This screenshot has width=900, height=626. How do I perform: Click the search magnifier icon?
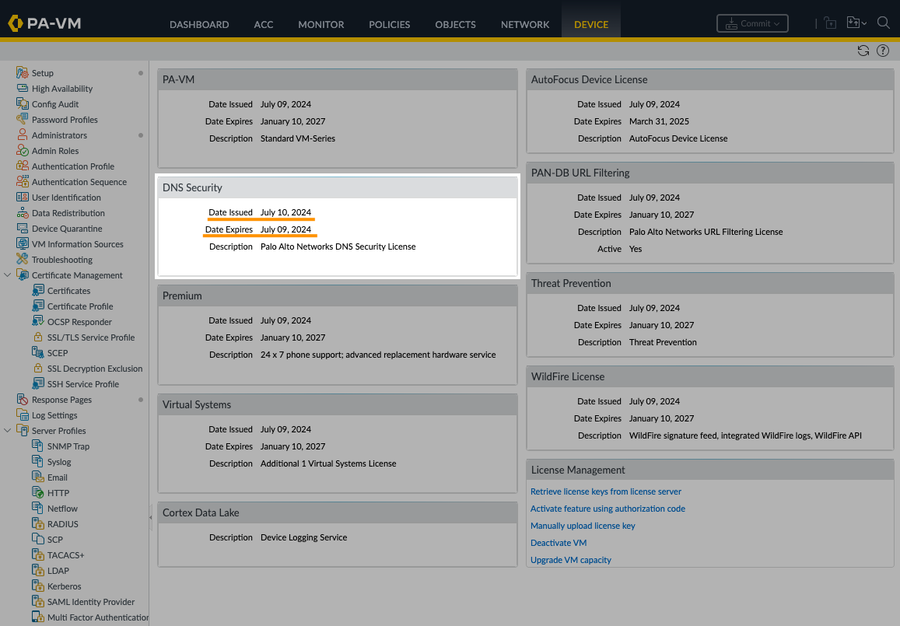point(883,23)
